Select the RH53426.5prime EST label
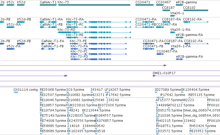220x135 pixels. [x=203, y=126]
